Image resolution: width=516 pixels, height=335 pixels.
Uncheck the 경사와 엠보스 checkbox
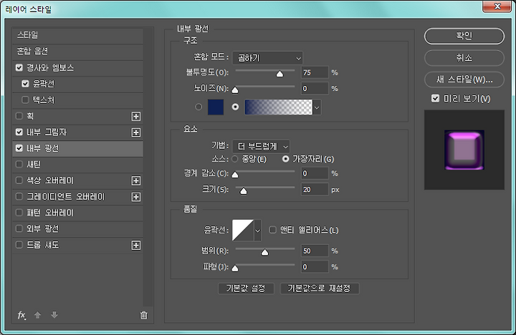tap(19, 68)
